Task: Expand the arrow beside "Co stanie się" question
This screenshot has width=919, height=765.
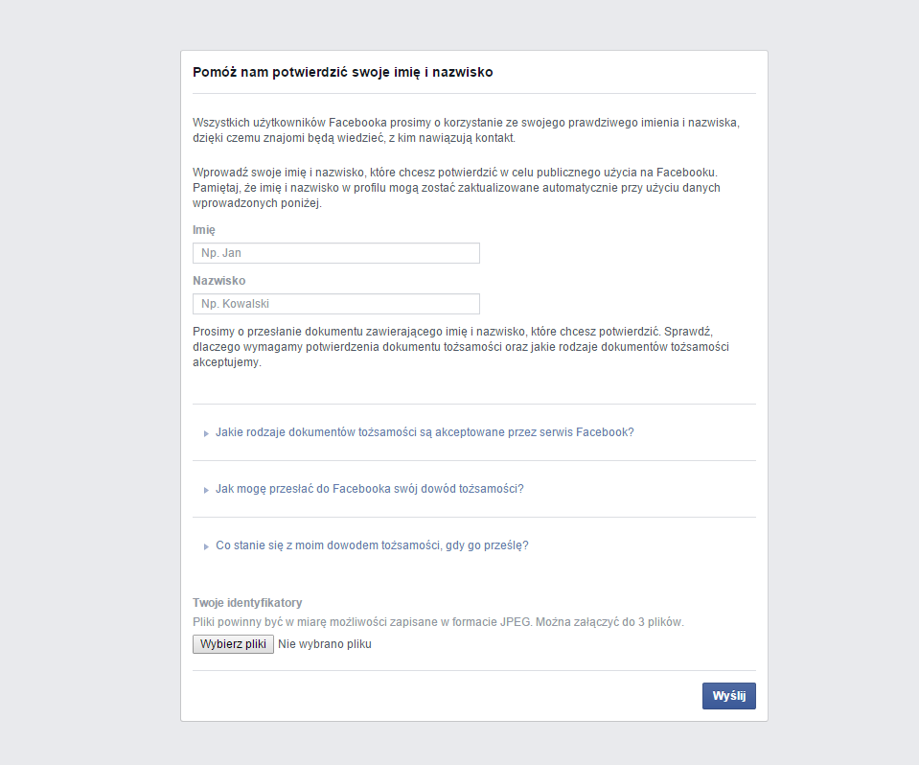Action: [206, 546]
